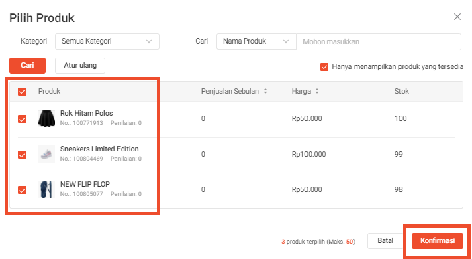
Task: Click the Pilih Produk dialog title
Action: [x=42, y=18]
